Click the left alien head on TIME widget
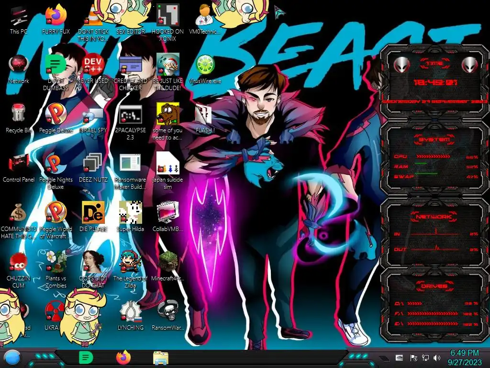Image resolution: width=490 pixels, height=368 pixels. click(x=401, y=65)
